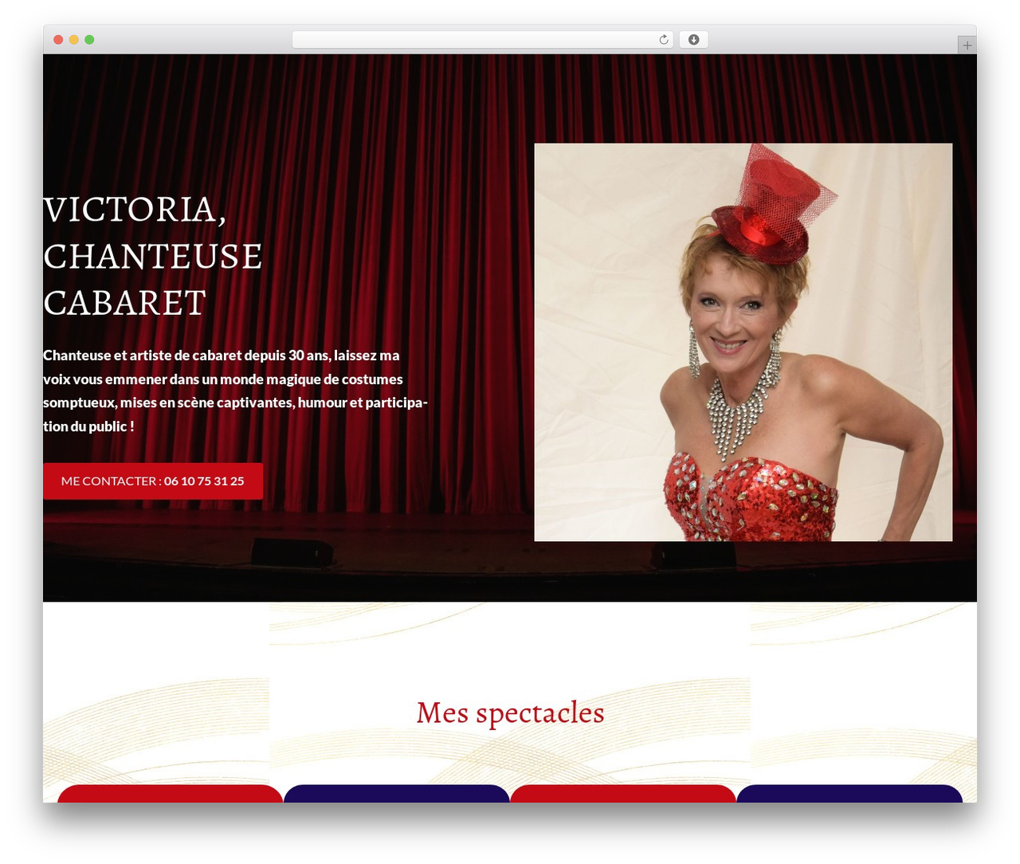The width and height of the screenshot is (1020, 864).
Task: Click the Me Contacter phone button
Action: pos(153,481)
